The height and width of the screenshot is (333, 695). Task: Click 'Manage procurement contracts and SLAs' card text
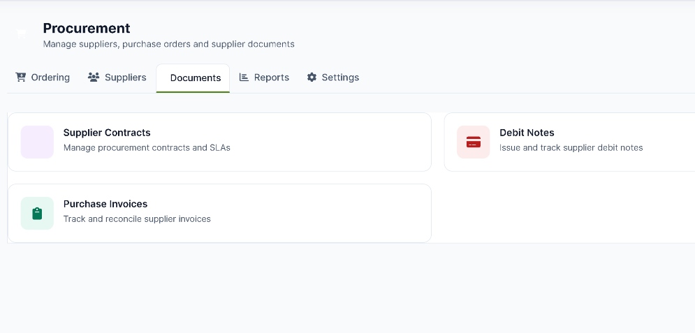pyautogui.click(x=147, y=147)
